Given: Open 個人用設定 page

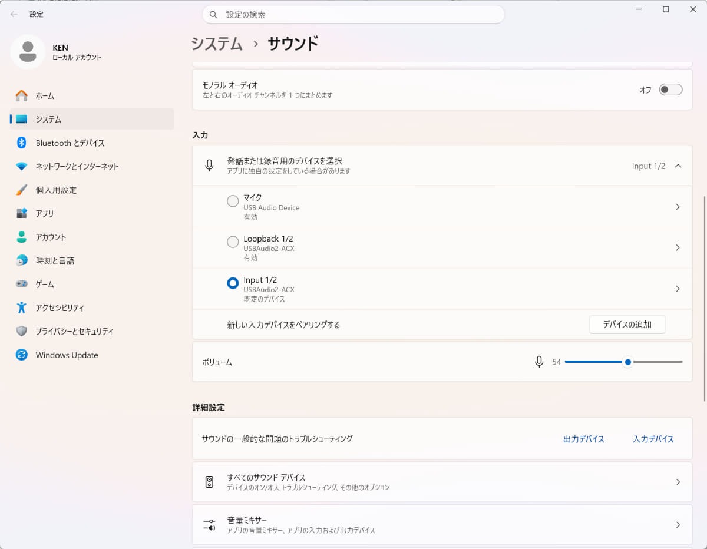Looking at the screenshot, I should pyautogui.click(x=92, y=190).
